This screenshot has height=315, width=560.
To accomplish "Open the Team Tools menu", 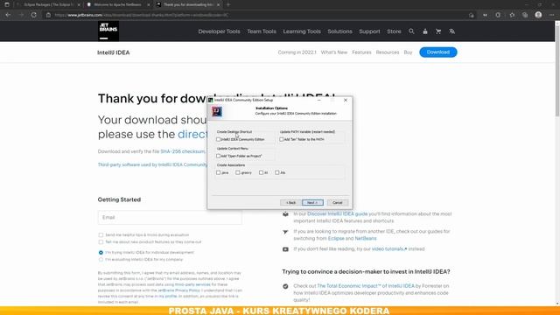I will point(262,31).
